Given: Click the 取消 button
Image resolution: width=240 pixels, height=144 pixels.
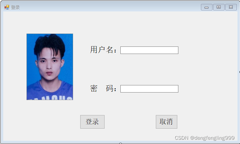Looking at the screenshot, I should click(166, 122).
